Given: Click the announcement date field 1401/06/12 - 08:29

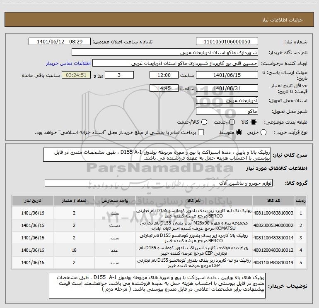Looking at the screenshot, I should pos(60,42).
